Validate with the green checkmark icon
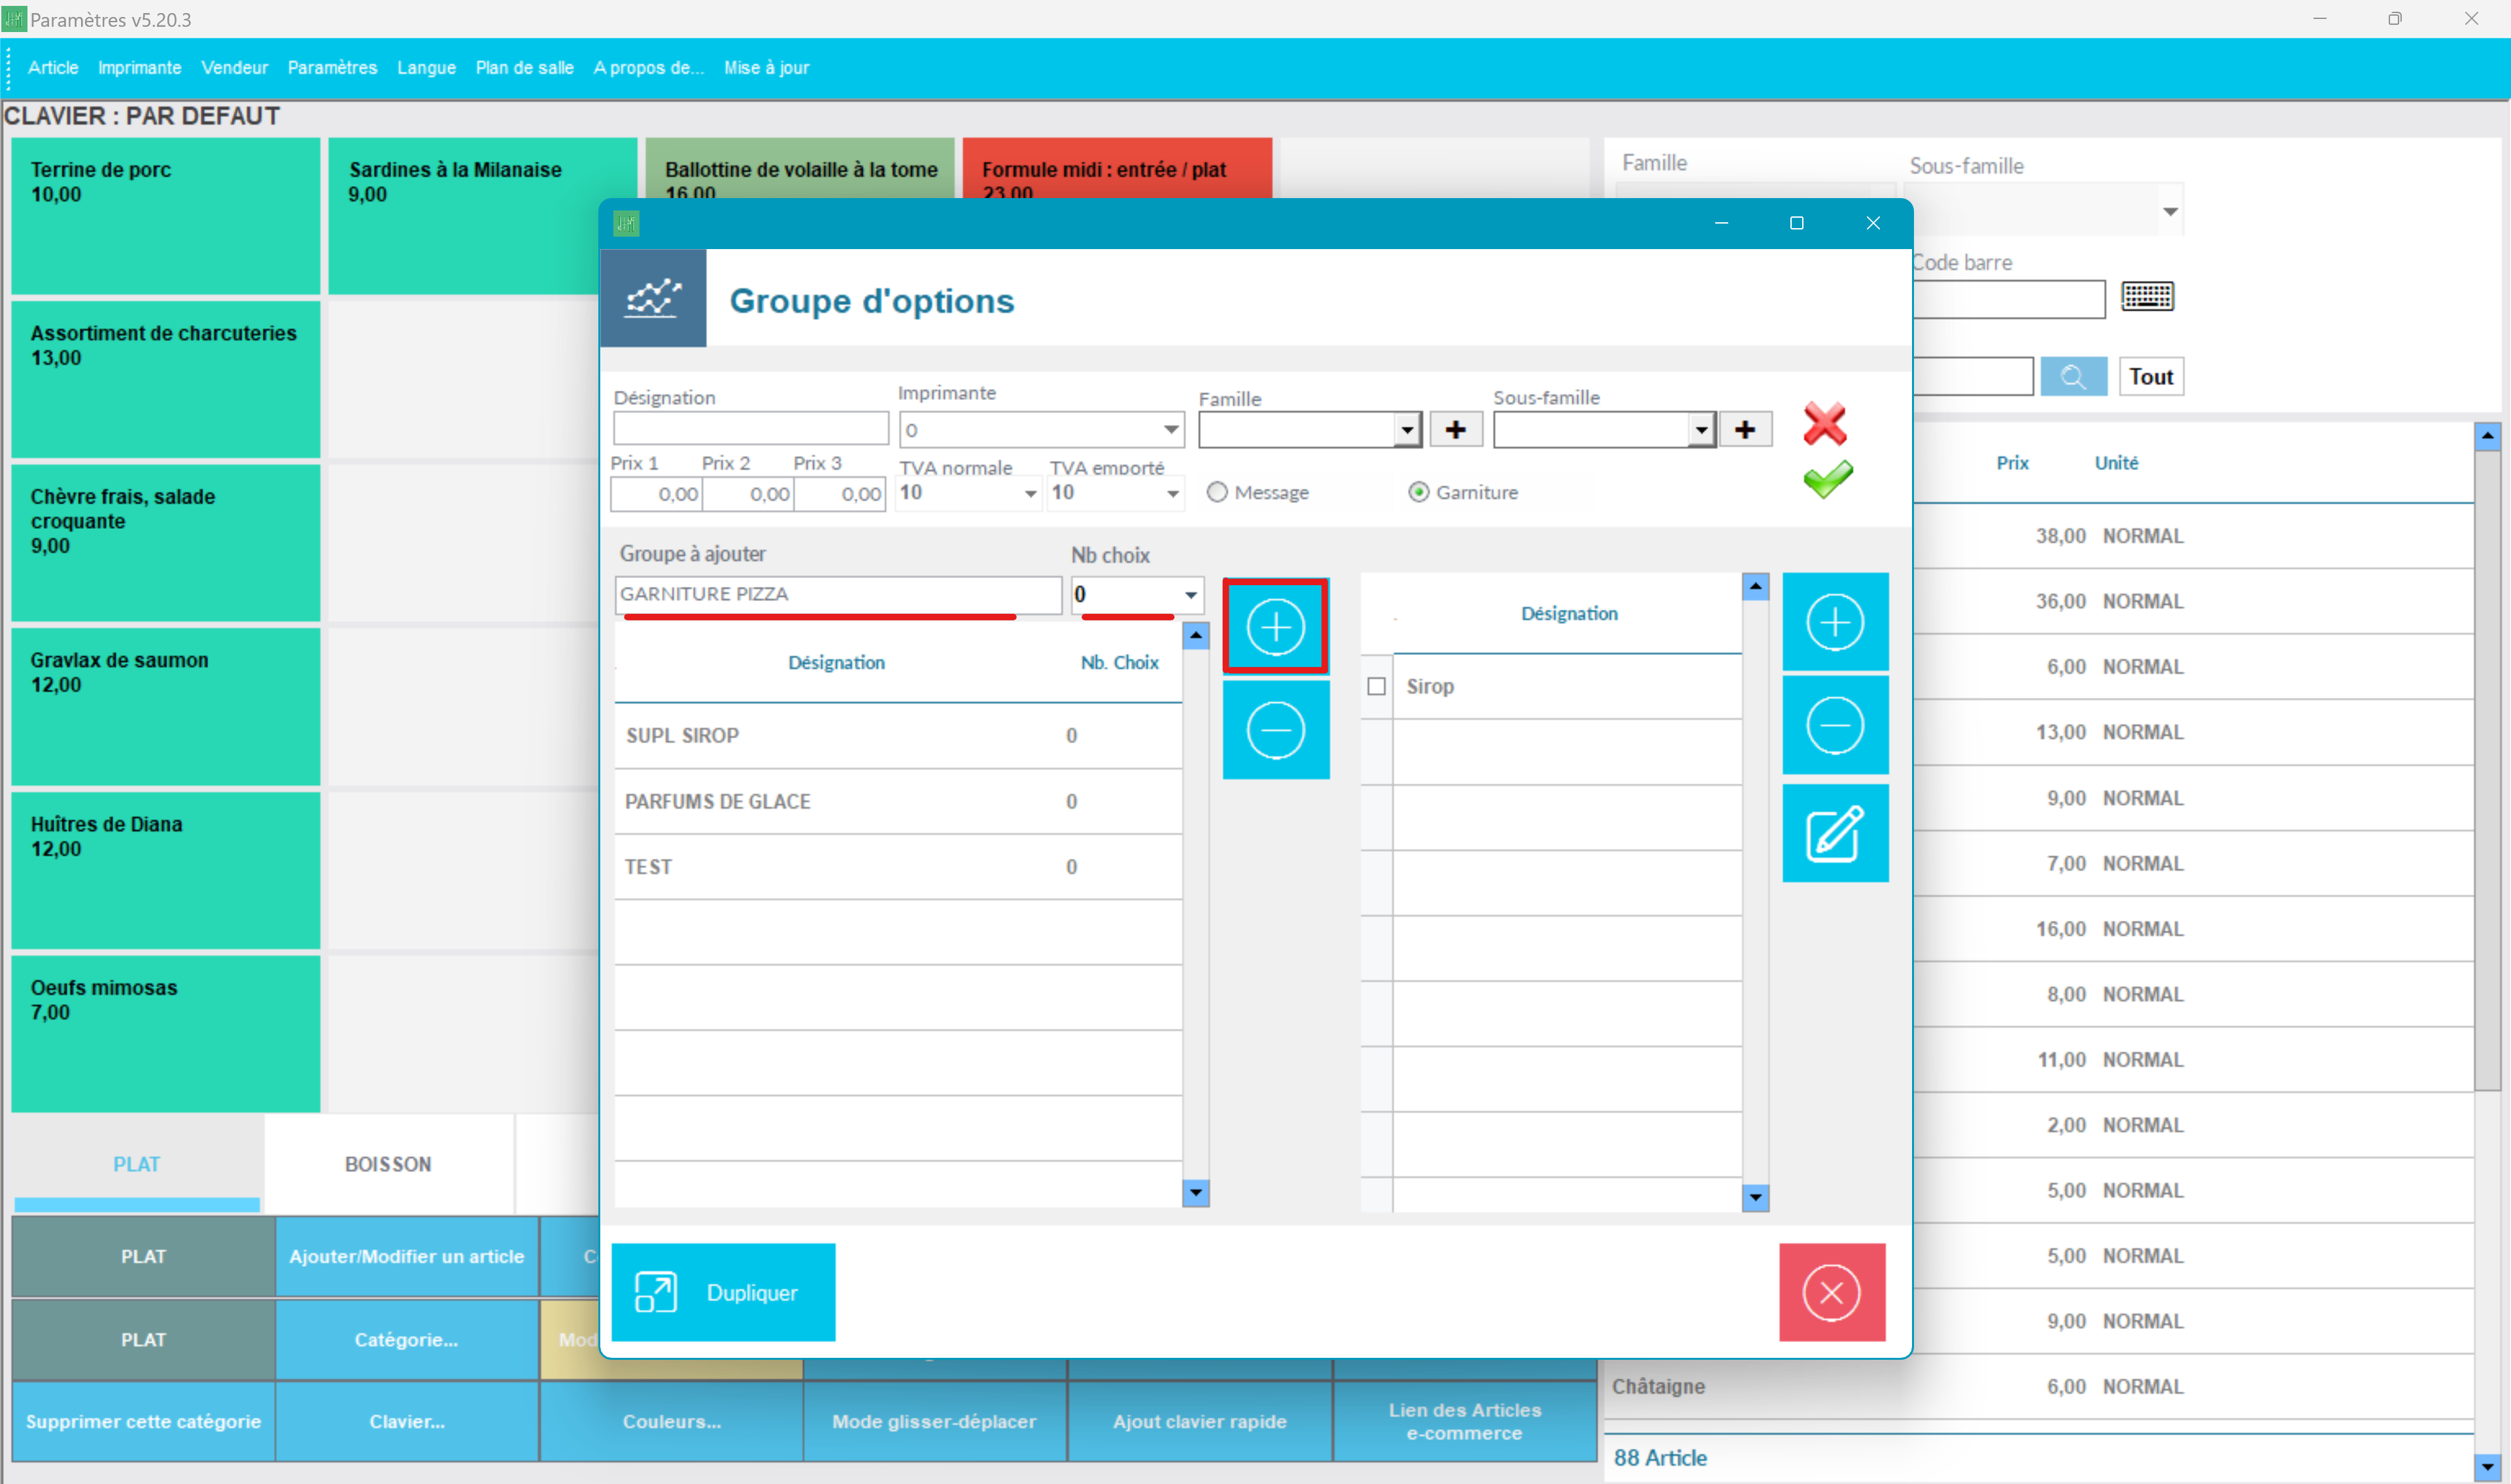2511x1484 pixels. point(1827,480)
